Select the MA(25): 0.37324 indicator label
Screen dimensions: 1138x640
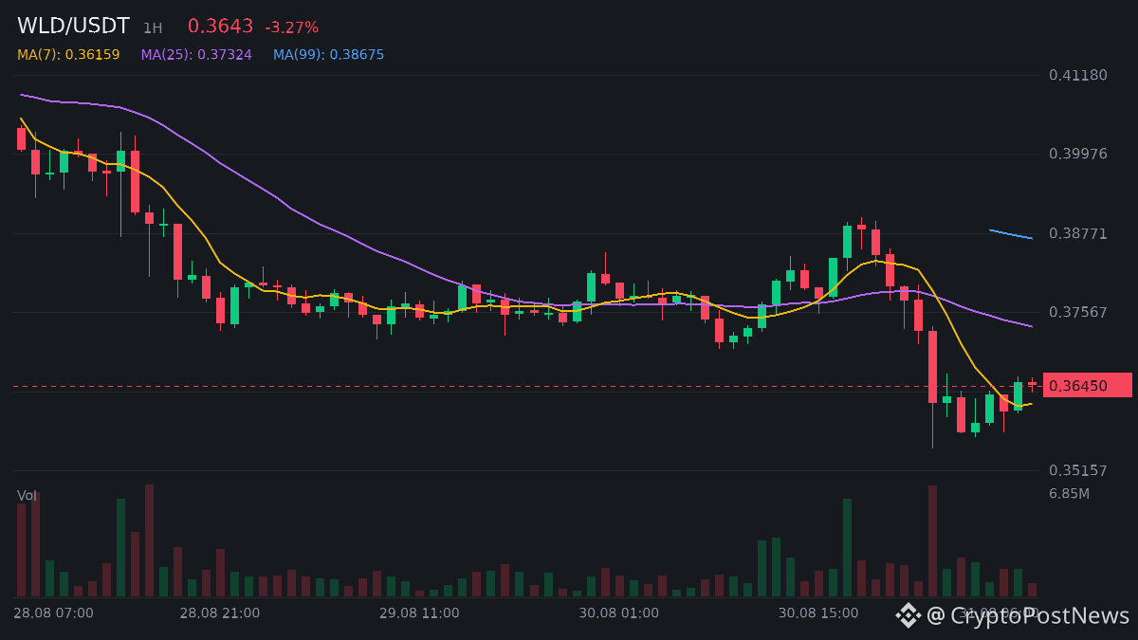pyautogui.click(x=196, y=55)
